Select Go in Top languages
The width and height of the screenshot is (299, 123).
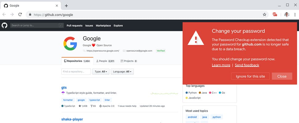(222, 93)
